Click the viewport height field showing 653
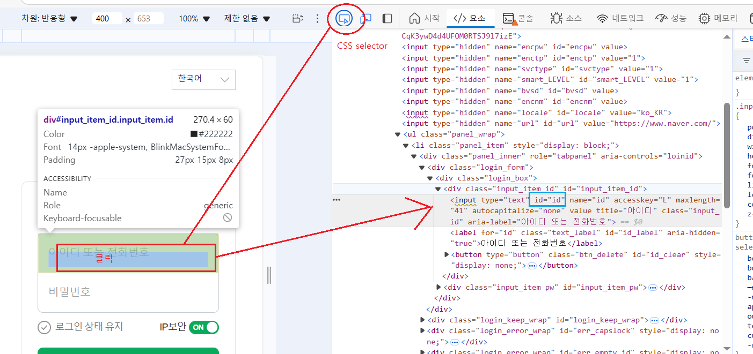Image resolution: width=753 pixels, height=354 pixels. click(x=148, y=19)
